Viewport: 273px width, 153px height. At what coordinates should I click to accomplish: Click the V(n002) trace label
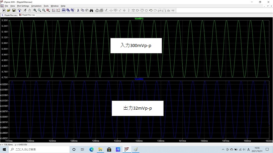pyautogui.click(x=139, y=79)
